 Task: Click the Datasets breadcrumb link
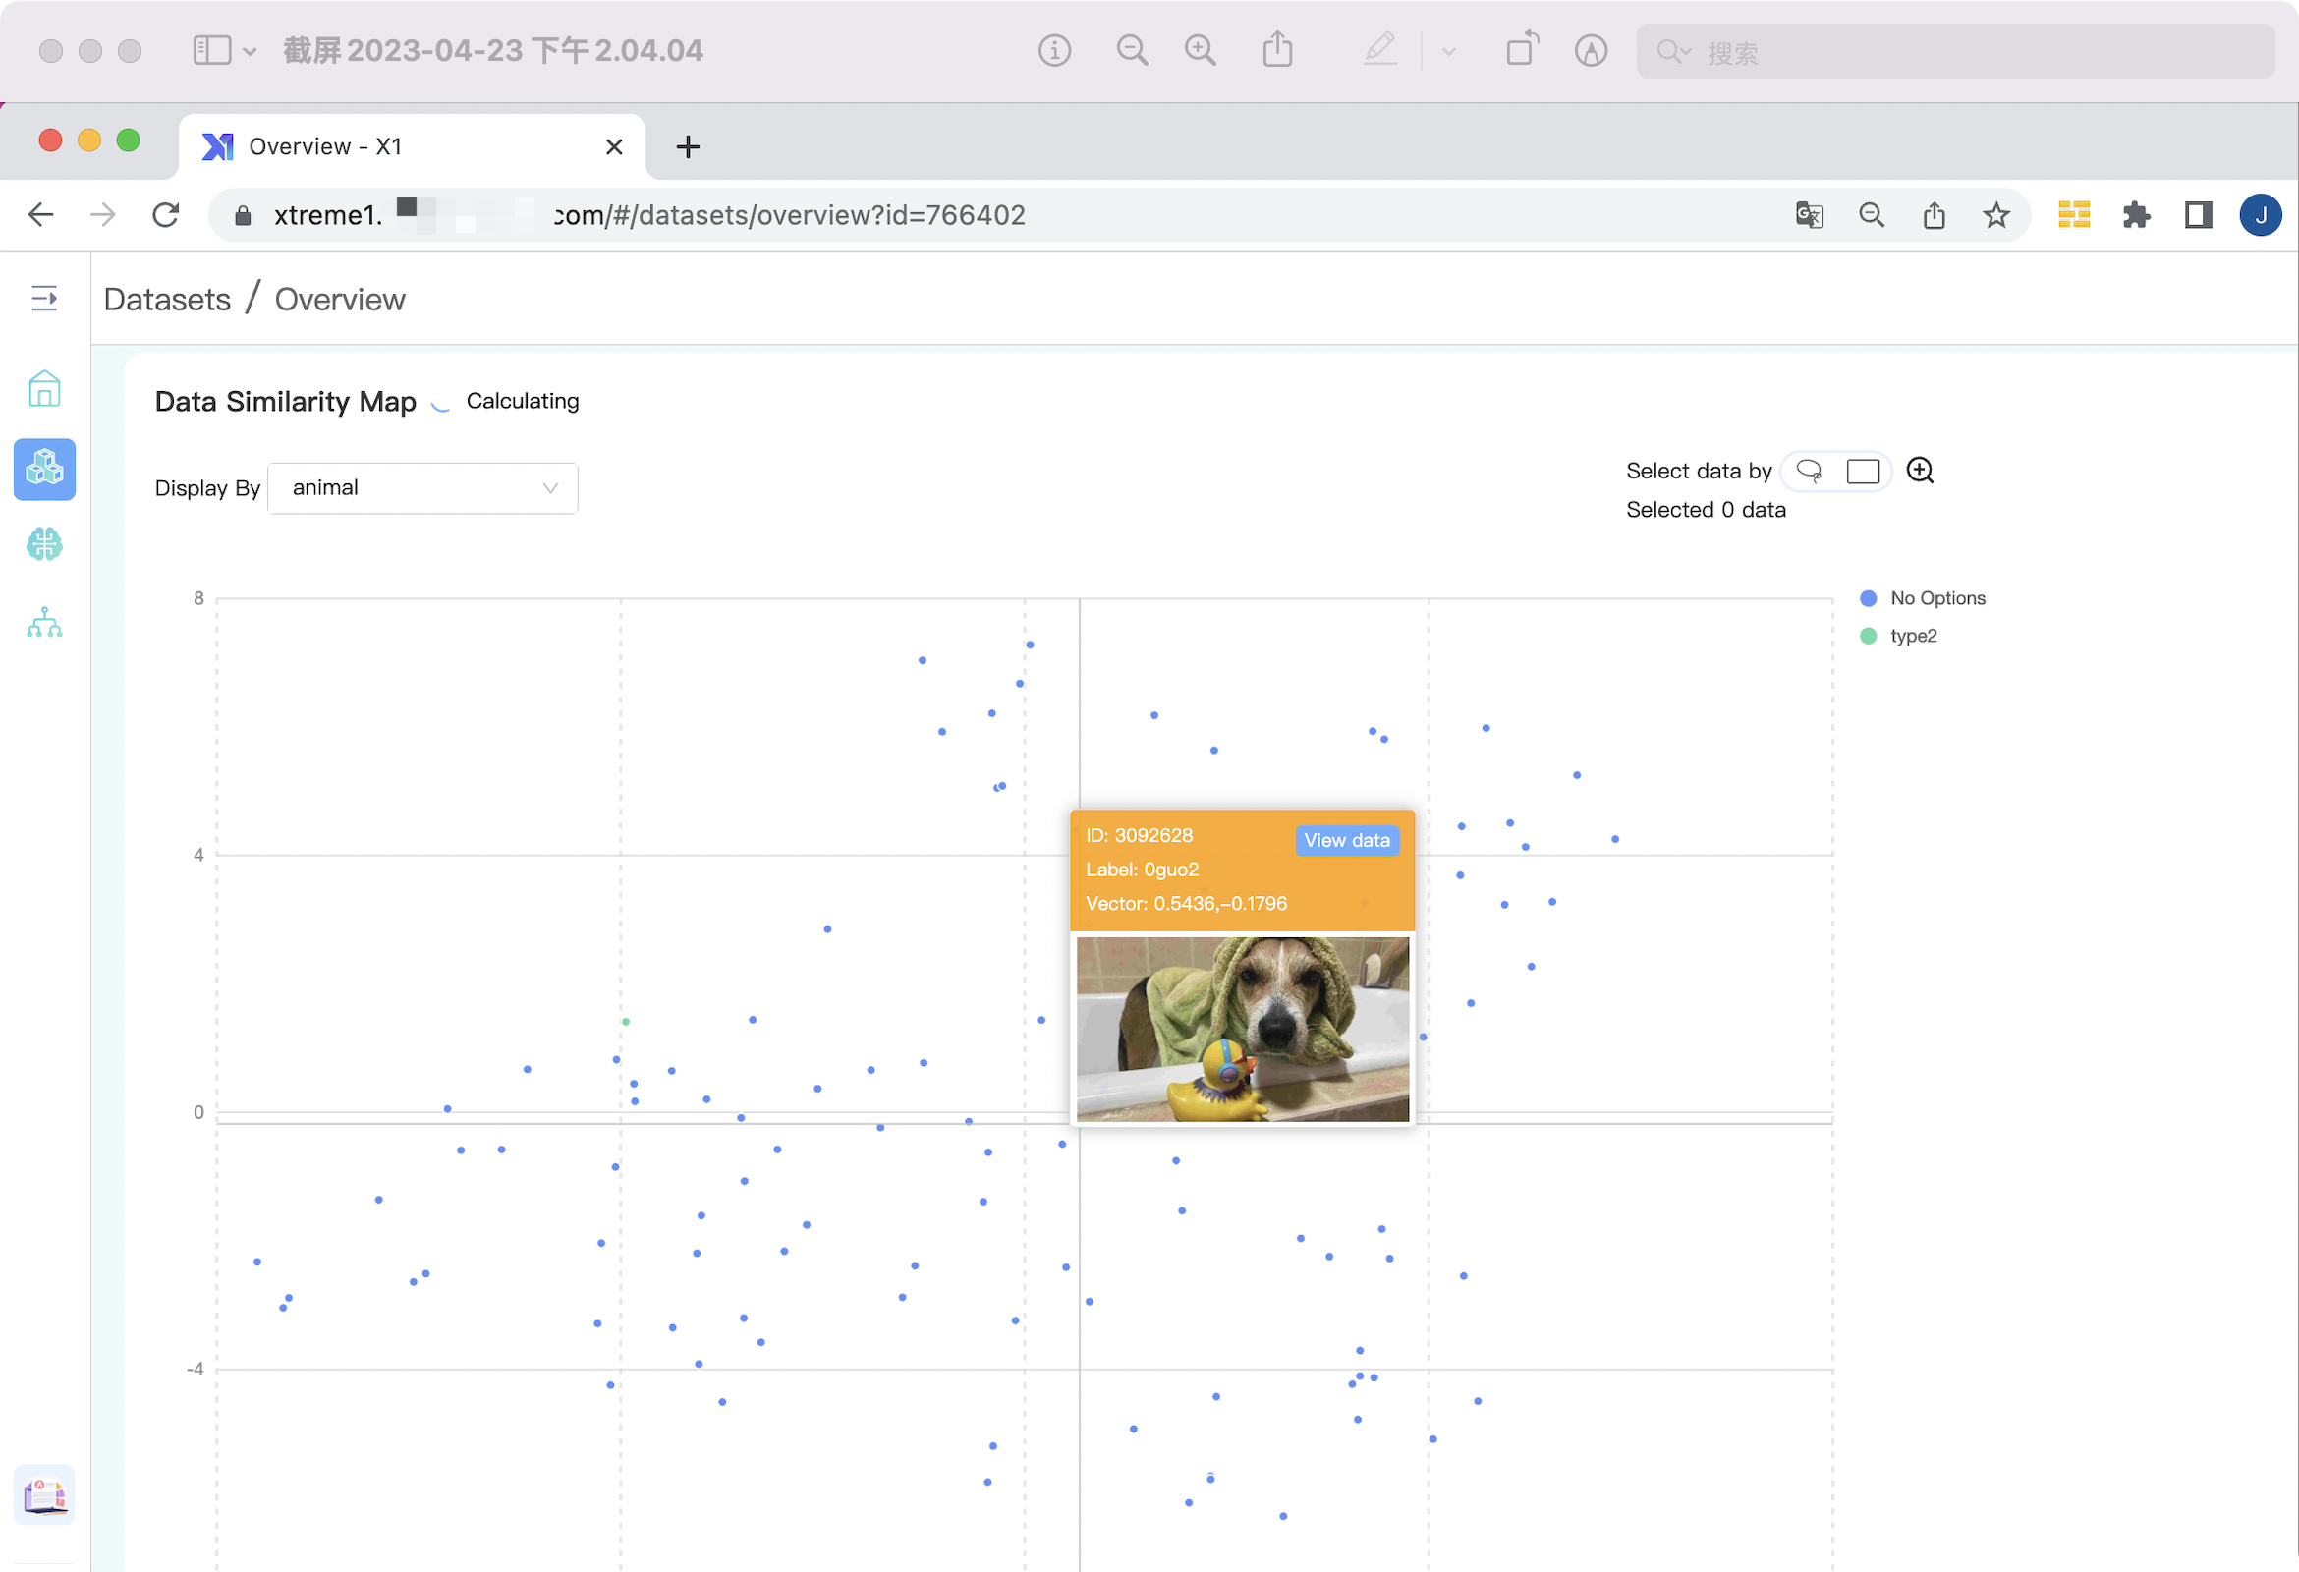(x=166, y=299)
